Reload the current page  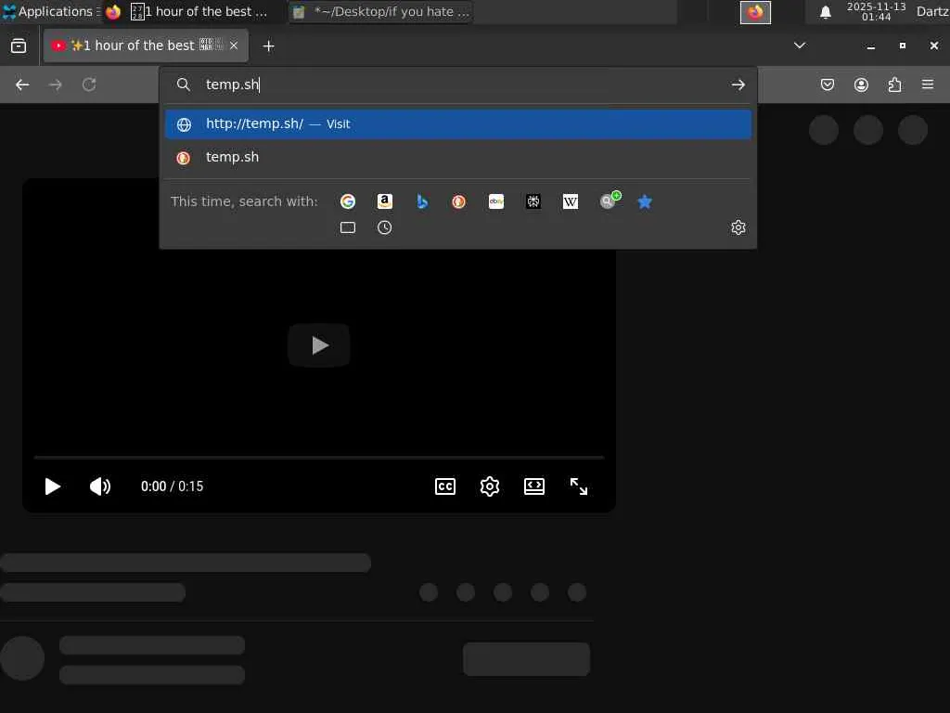(x=89, y=84)
